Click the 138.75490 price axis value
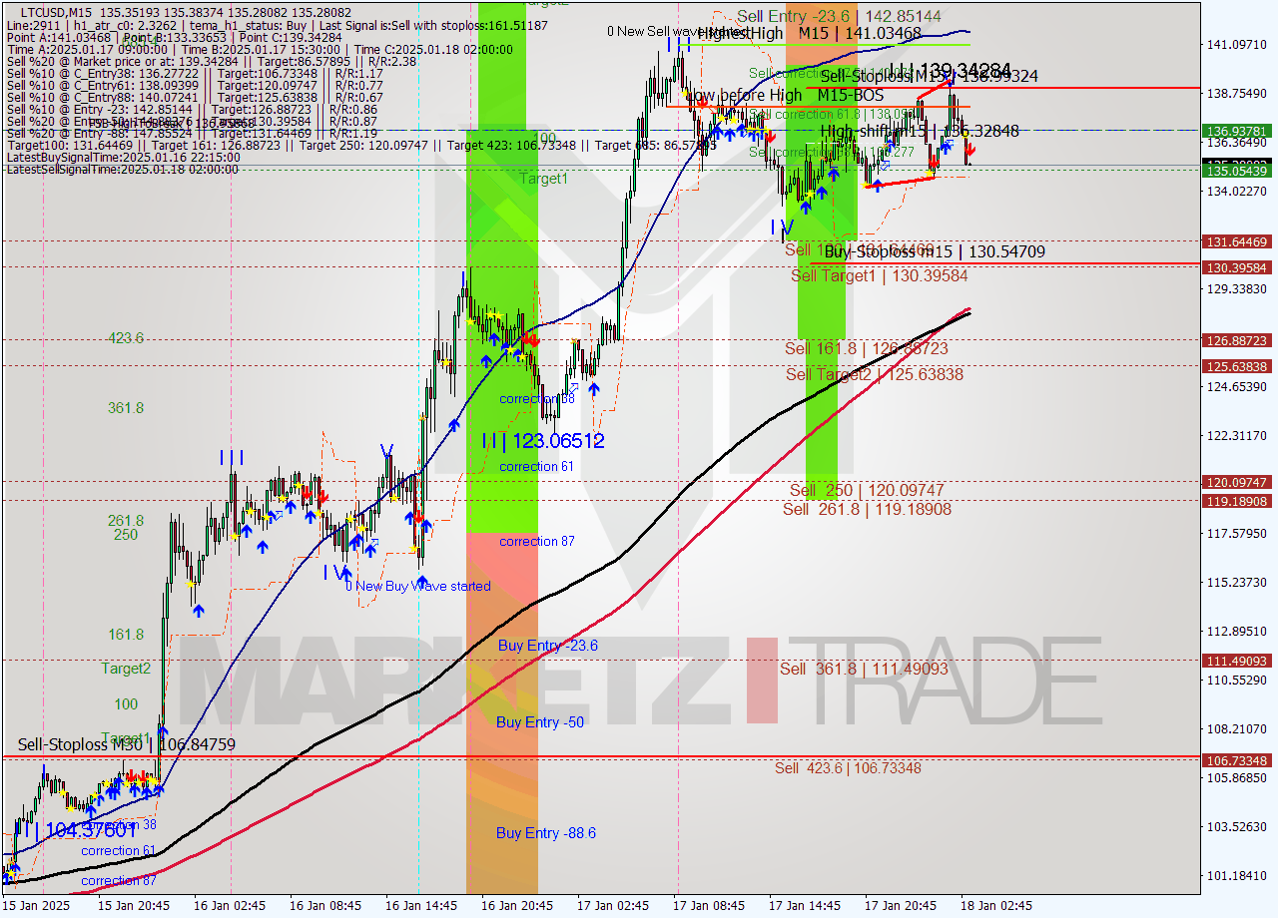Image resolution: width=1278 pixels, height=918 pixels. point(1238,93)
